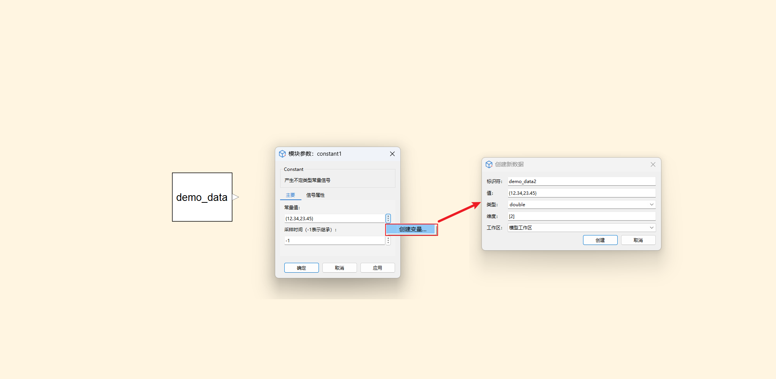Close the 模块参数 constant1 dialog
The height and width of the screenshot is (379, 776).
point(392,154)
